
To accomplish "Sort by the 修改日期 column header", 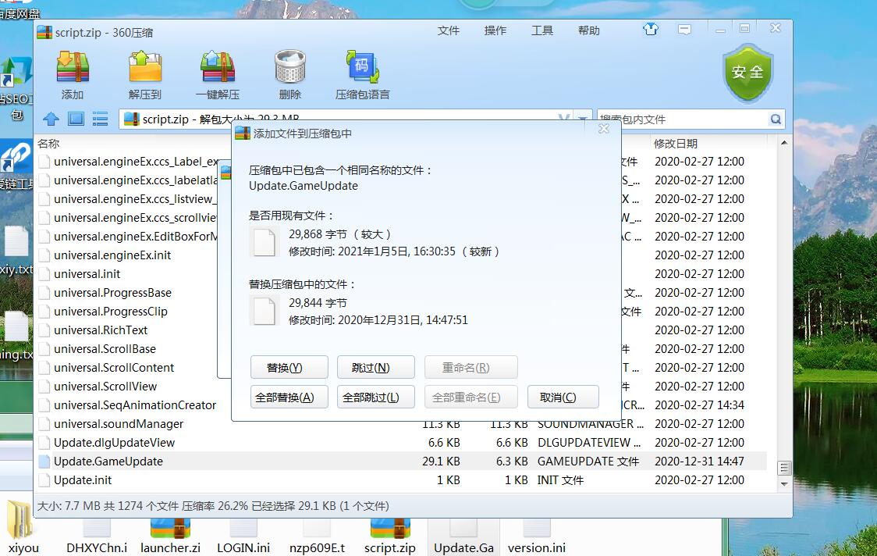I will (675, 144).
